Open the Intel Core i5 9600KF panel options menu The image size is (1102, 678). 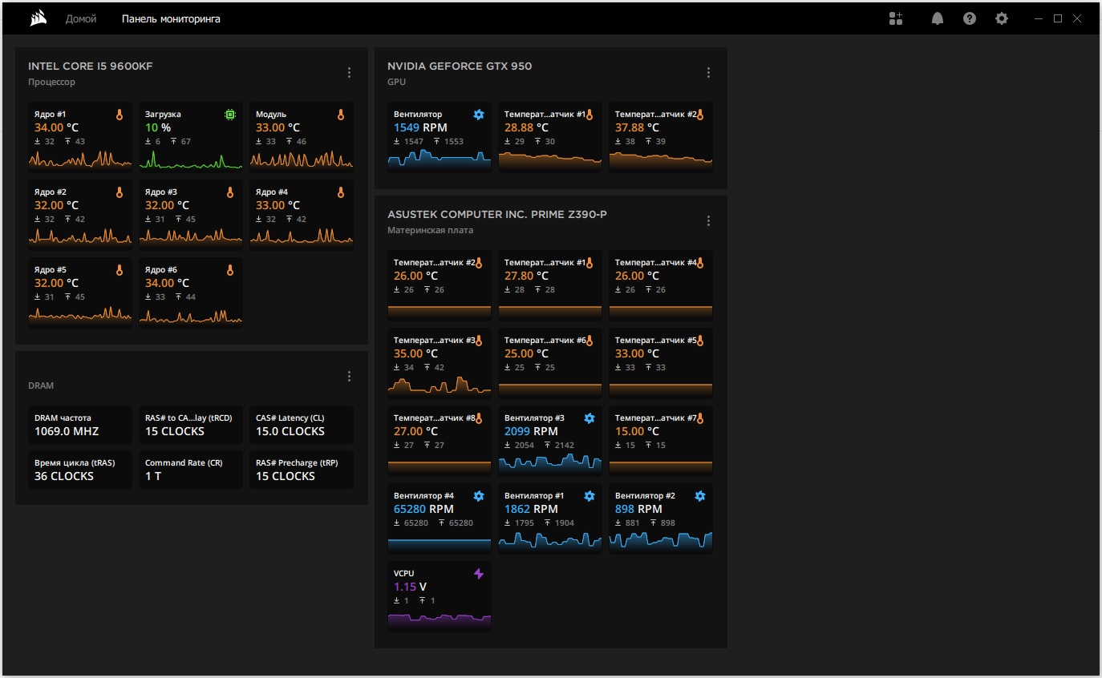[x=349, y=73]
